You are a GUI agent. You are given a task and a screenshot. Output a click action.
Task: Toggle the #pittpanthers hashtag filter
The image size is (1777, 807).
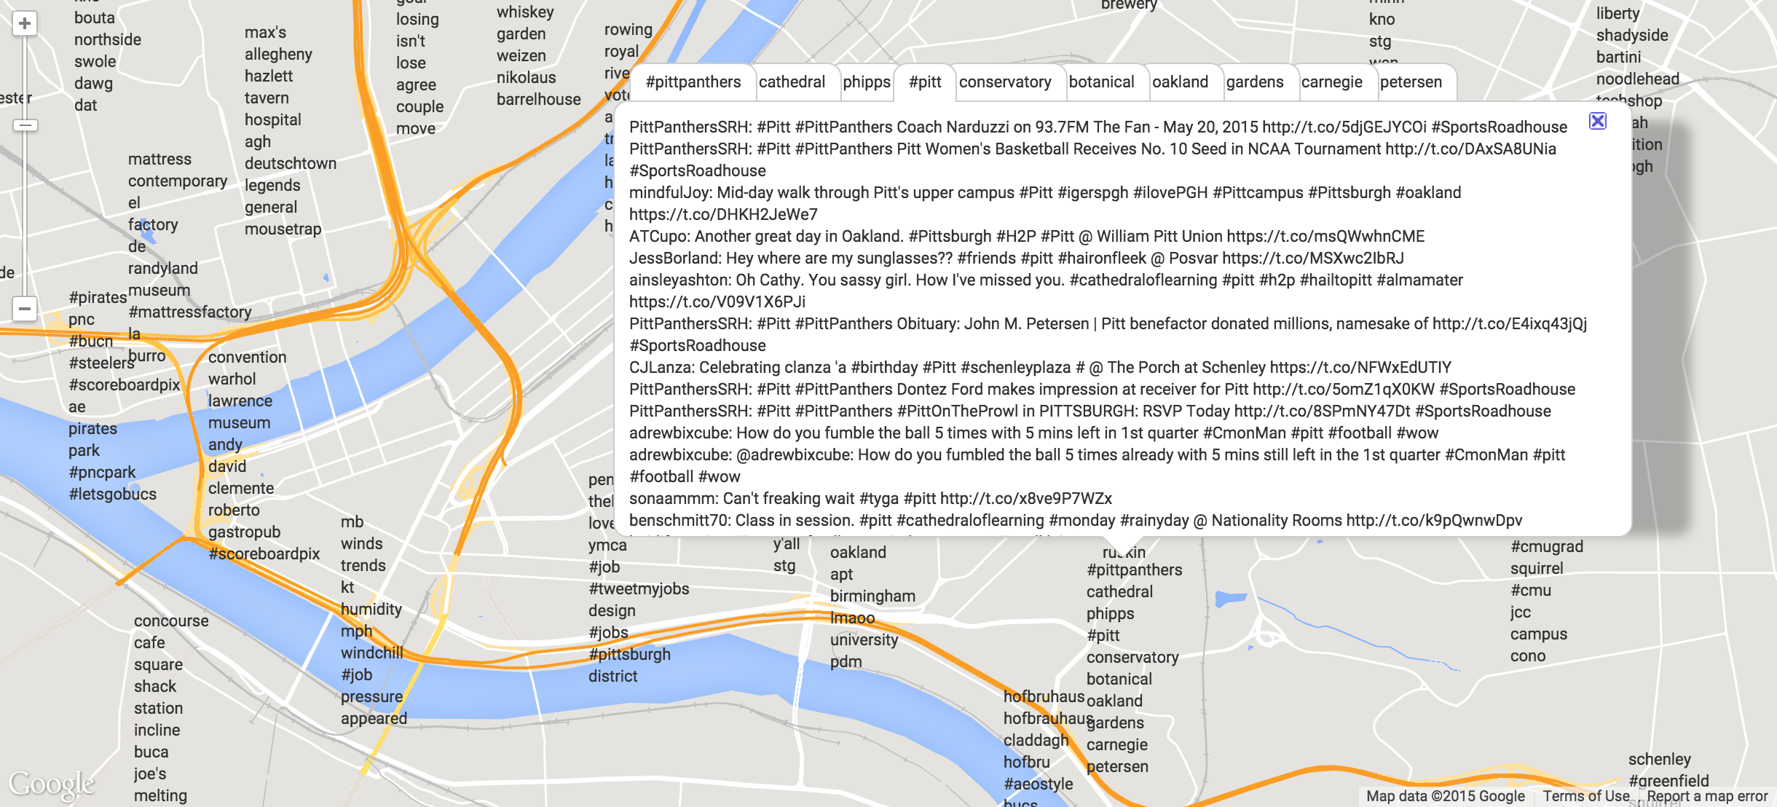tap(693, 82)
